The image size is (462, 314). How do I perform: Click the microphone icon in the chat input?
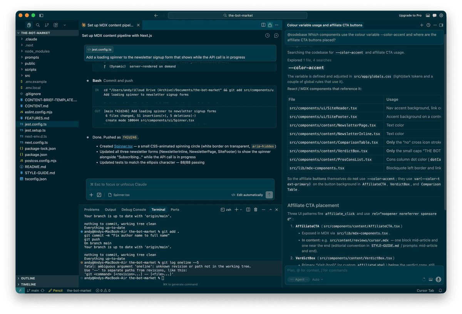[x=439, y=279]
